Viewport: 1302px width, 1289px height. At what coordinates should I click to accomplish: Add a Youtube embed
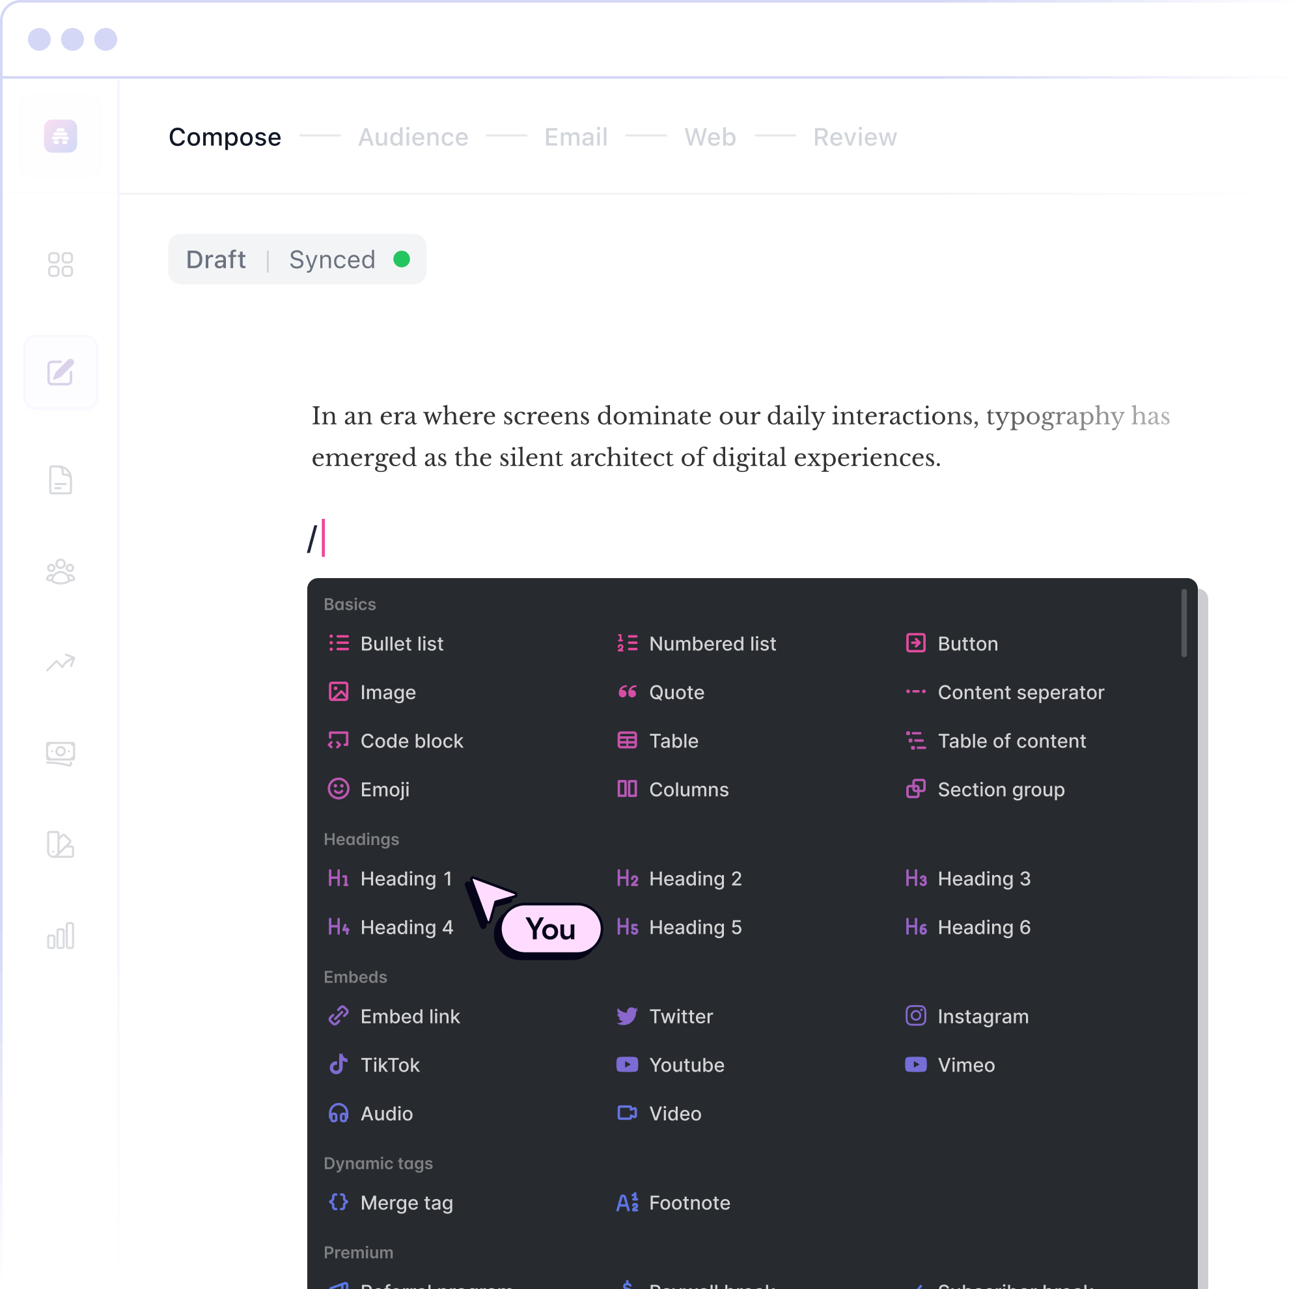pos(670,1064)
